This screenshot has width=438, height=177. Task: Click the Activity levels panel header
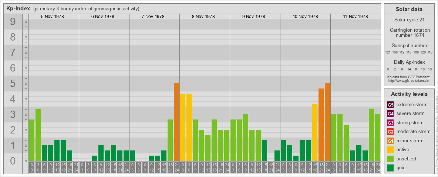click(x=409, y=94)
